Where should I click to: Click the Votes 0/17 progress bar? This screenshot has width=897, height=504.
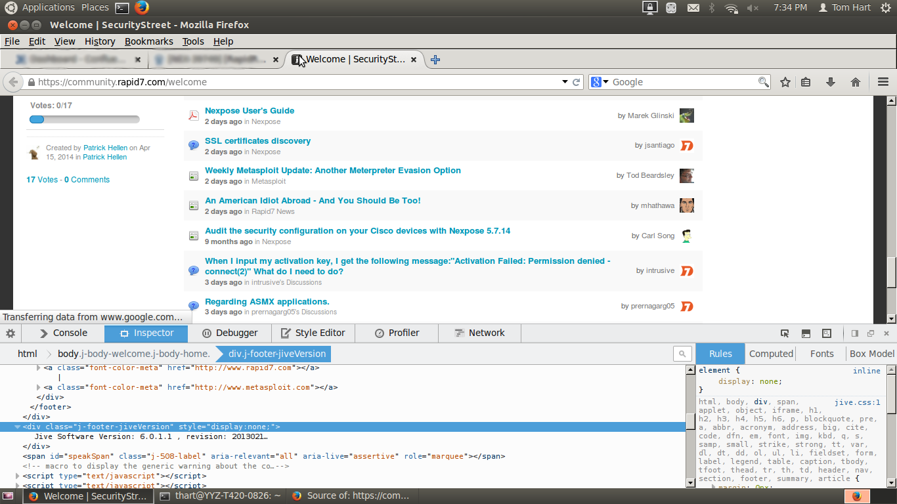click(x=84, y=119)
